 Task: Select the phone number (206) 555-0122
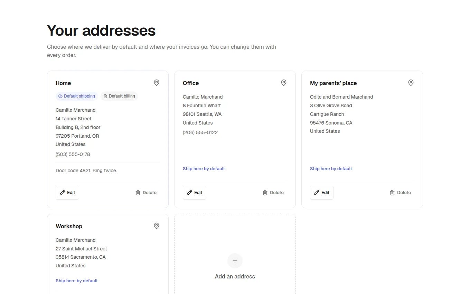[200, 133]
